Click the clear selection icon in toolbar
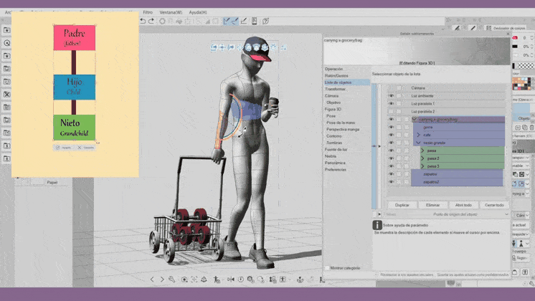This screenshot has width=535, height=301. (162, 21)
